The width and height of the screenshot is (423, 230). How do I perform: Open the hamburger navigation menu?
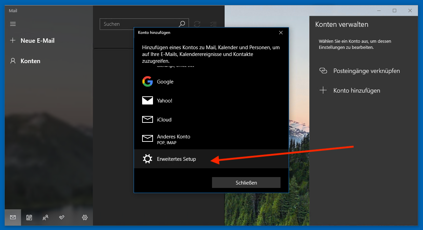coord(13,24)
